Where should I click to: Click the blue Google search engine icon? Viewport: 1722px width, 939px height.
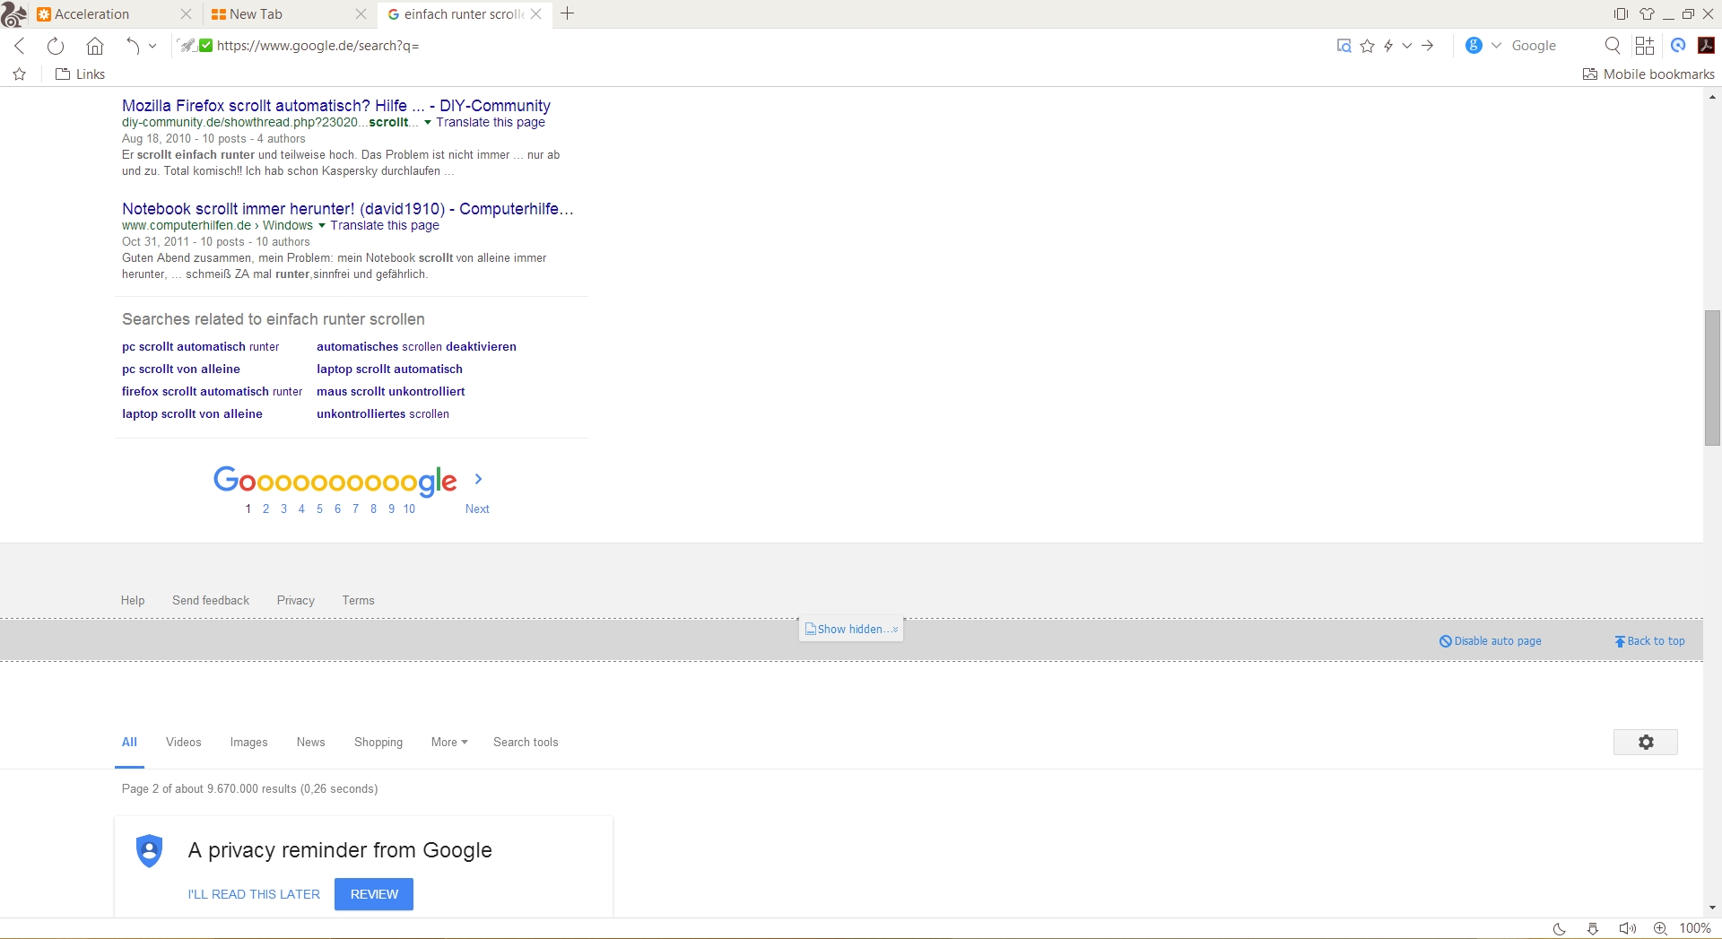click(x=1474, y=46)
